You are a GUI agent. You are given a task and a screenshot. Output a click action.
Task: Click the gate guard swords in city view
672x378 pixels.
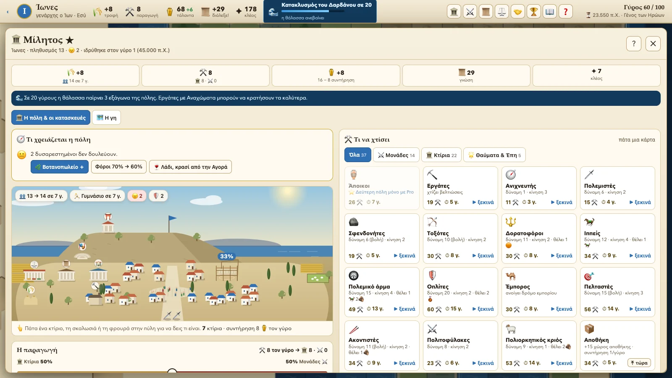pos(172,315)
